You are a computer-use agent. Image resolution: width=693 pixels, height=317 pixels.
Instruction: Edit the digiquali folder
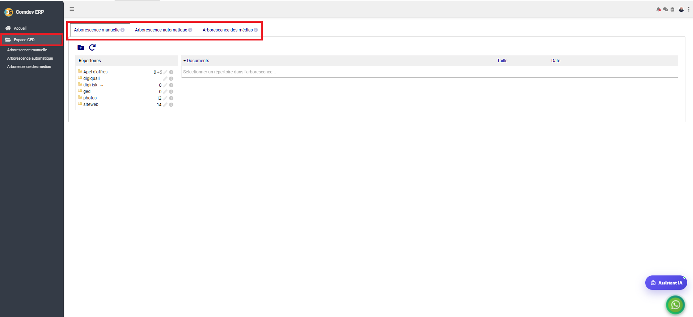[165, 79]
